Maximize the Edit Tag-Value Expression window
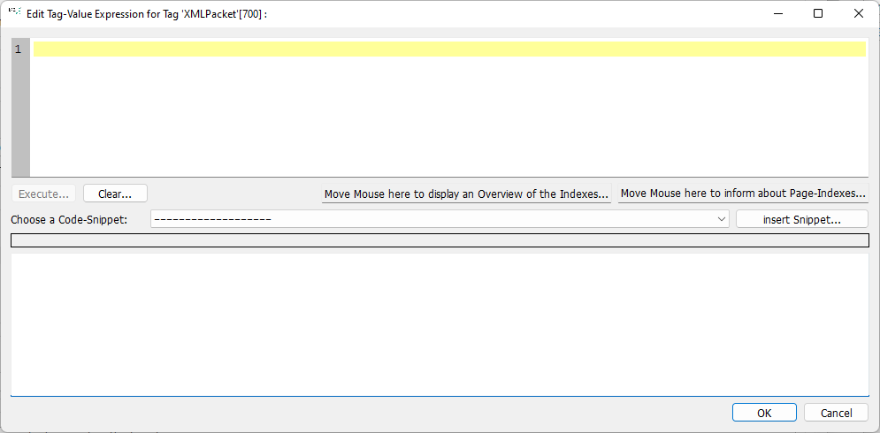 (818, 13)
